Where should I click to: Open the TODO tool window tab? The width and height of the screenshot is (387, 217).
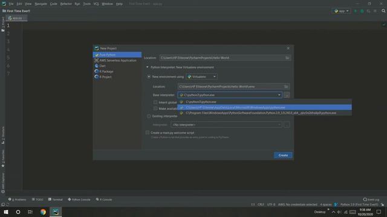pyautogui.click(x=37, y=200)
